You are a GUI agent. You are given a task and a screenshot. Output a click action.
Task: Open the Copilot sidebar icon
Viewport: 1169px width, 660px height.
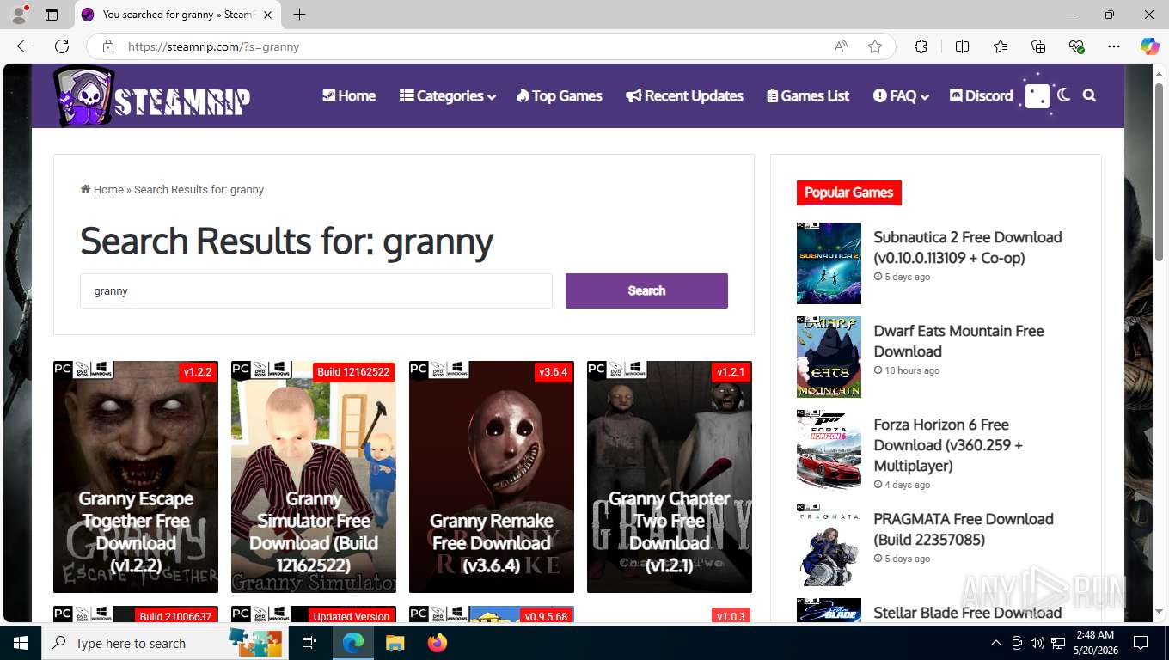pyautogui.click(x=1150, y=46)
